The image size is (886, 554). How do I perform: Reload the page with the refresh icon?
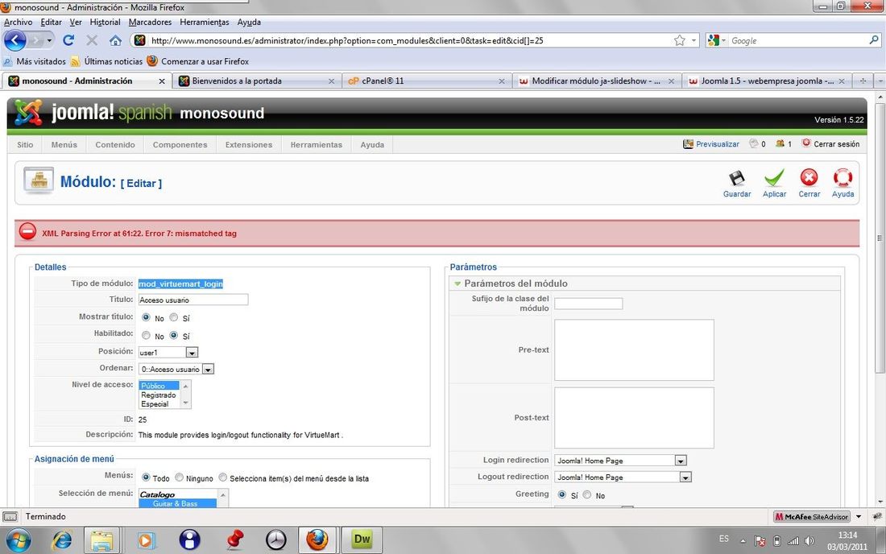(x=68, y=40)
